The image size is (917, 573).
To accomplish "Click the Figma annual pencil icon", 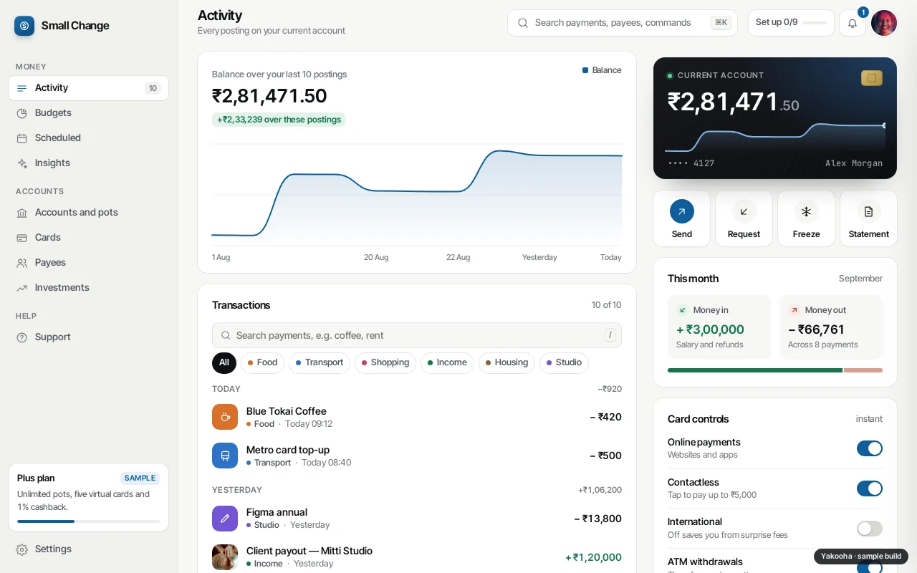I will click(225, 519).
